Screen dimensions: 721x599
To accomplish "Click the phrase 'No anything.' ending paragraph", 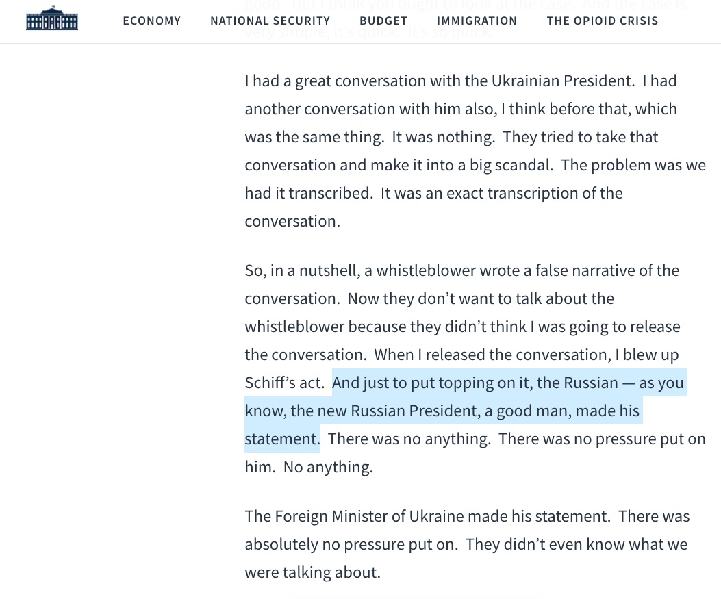I will tap(328, 467).
